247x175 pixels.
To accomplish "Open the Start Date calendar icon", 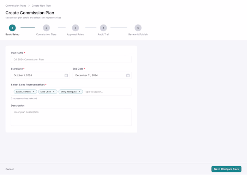I will coord(66,76).
